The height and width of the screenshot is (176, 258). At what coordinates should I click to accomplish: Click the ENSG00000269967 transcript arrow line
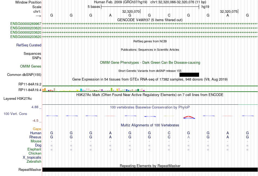(x=150, y=24)
